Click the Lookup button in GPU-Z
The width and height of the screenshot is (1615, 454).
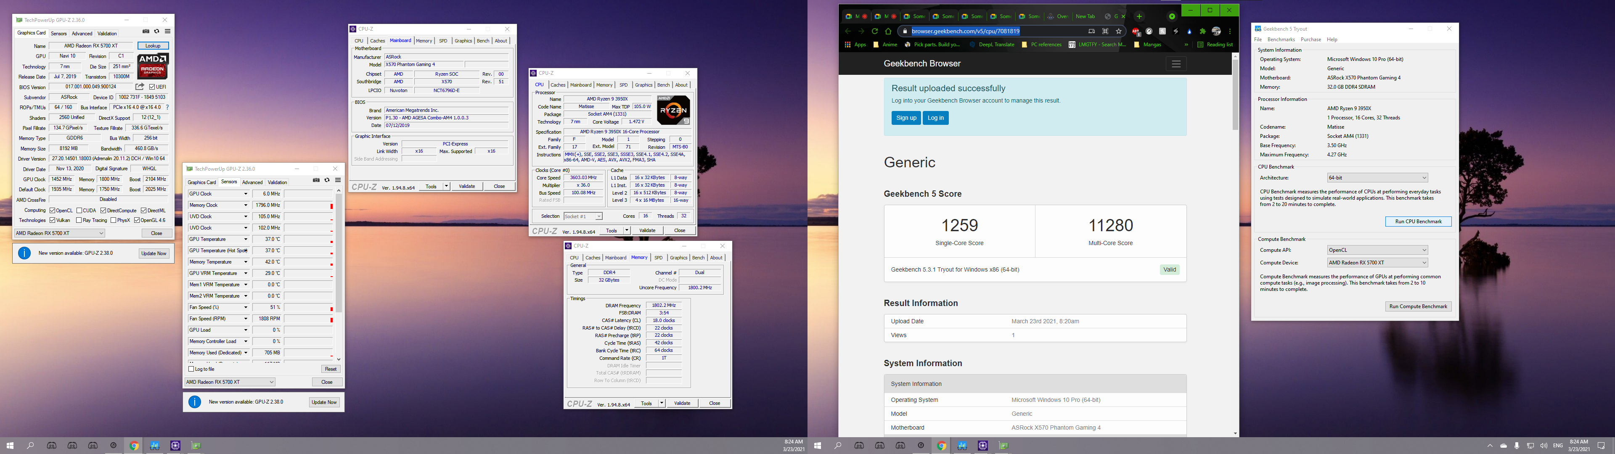coord(153,46)
